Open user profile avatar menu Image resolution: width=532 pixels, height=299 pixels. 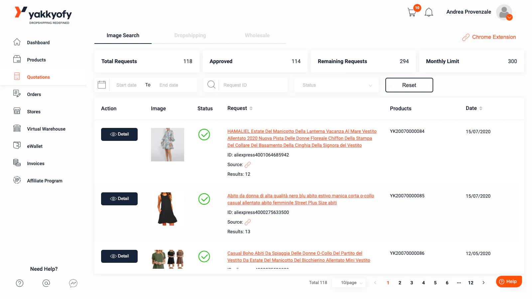point(504,12)
